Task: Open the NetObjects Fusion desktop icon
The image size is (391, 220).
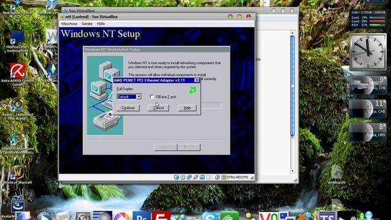Action: point(17,4)
